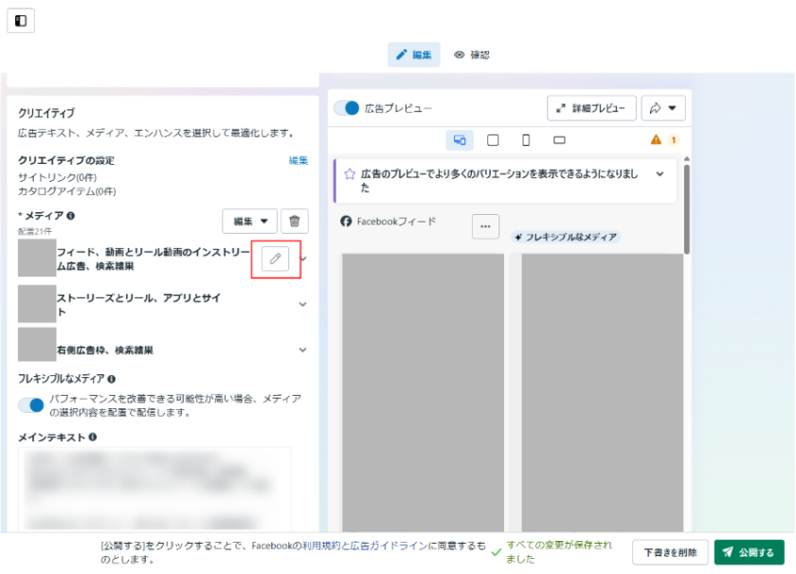
Task: Open the 編集 dropdown next to メディア
Action: click(x=250, y=221)
